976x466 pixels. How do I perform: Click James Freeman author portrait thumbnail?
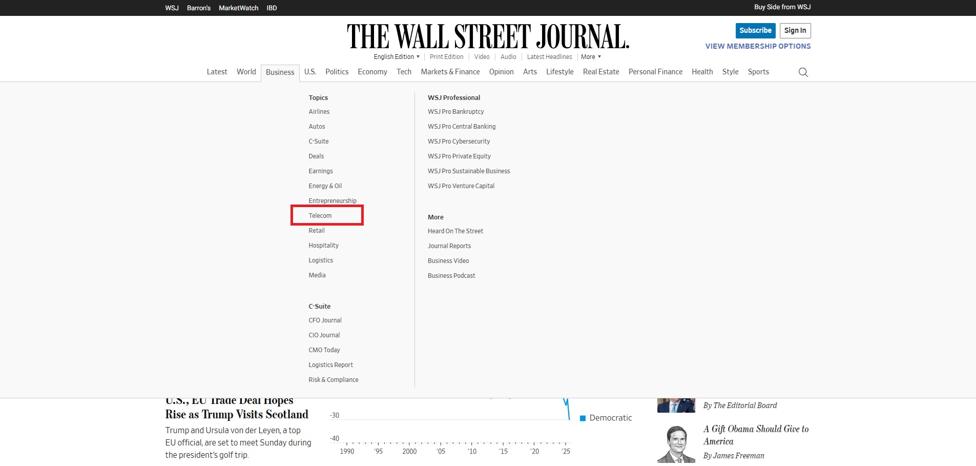pos(676,444)
